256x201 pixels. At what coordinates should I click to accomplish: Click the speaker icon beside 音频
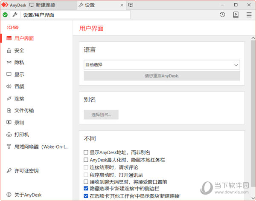click(9, 86)
